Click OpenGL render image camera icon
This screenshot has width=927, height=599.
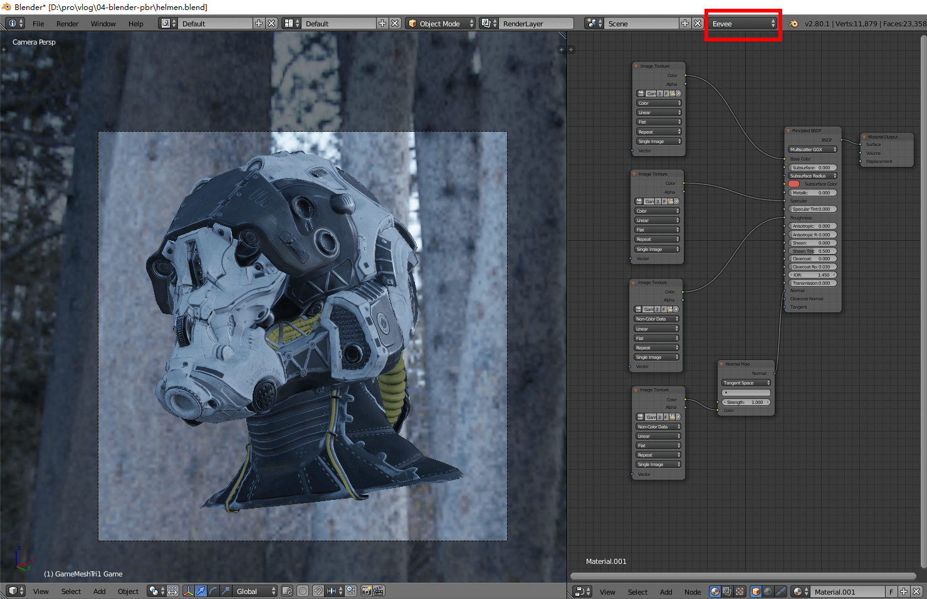pyautogui.click(x=367, y=591)
